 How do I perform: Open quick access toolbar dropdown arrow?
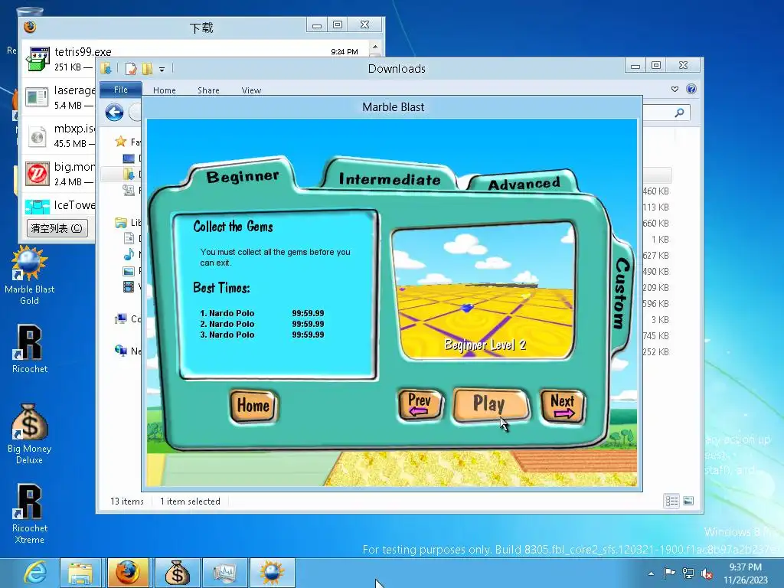click(x=162, y=70)
